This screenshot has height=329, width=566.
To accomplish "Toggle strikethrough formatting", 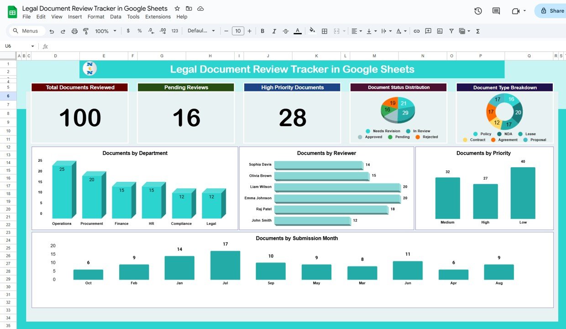I will 286,31.
